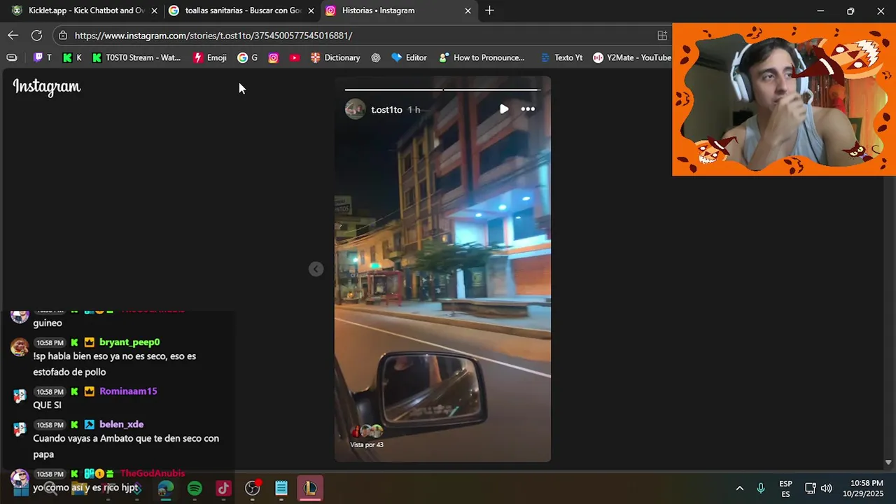896x504 pixels.
Task: Click bryant_peep0 username in chat
Action: click(129, 342)
